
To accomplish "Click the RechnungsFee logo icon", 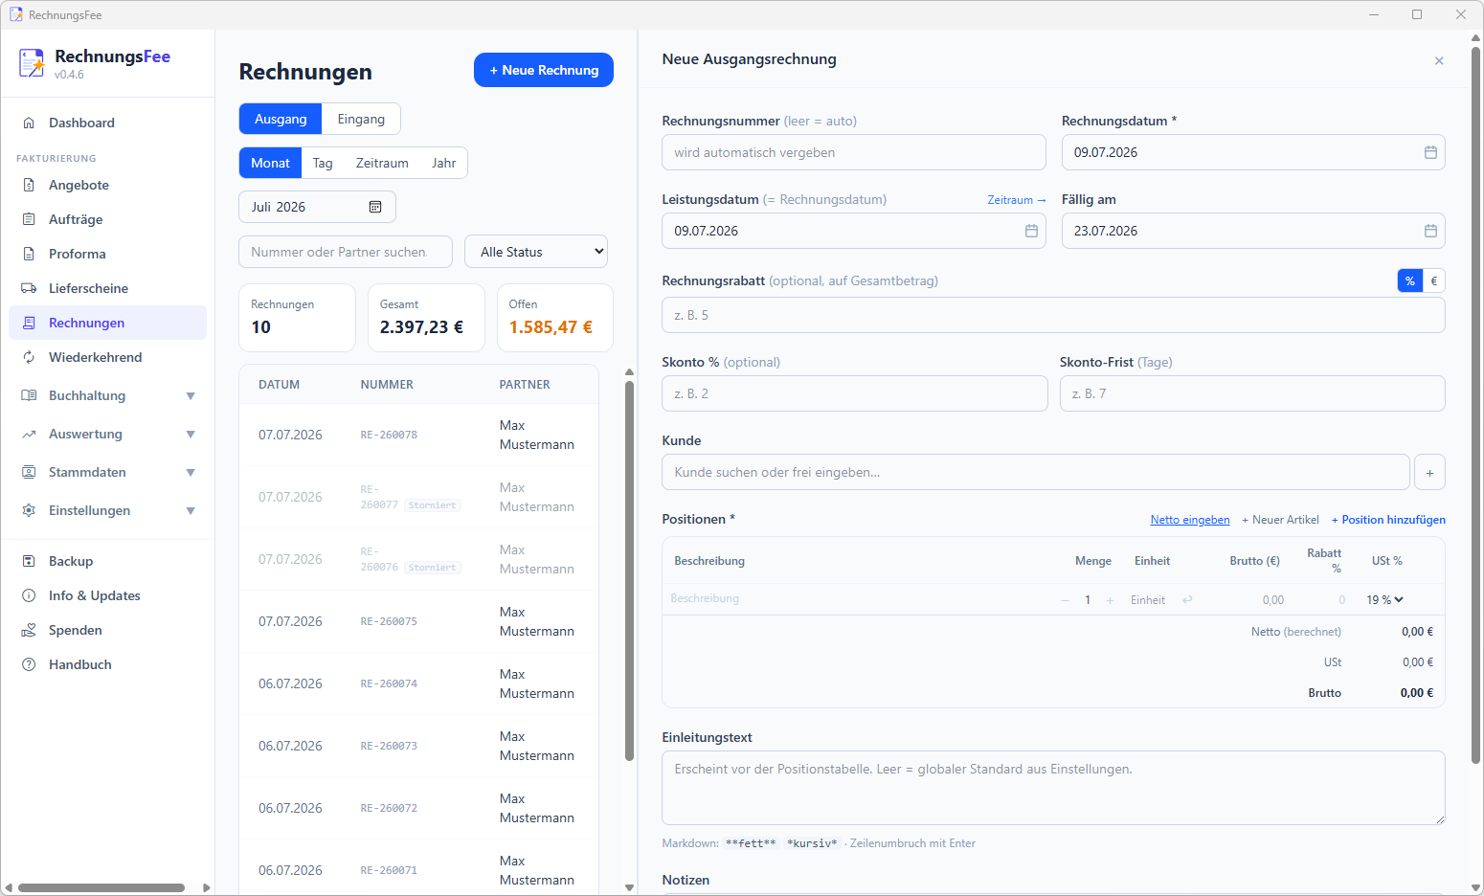I will [x=32, y=63].
